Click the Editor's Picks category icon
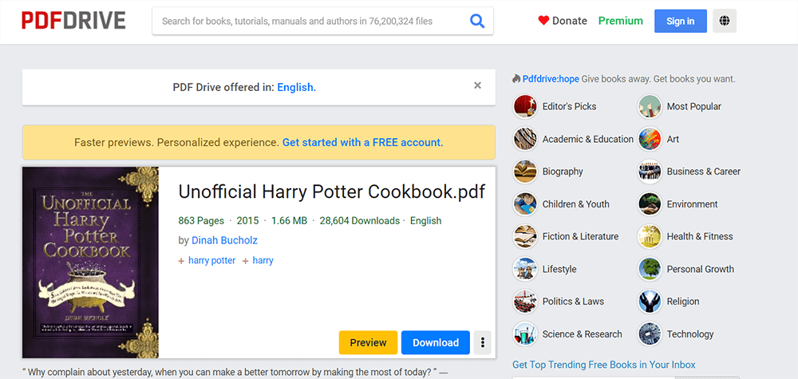798x379 pixels. click(525, 106)
